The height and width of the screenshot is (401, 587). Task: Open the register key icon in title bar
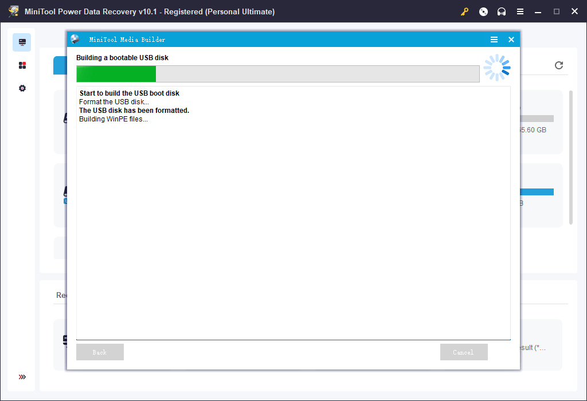tap(464, 11)
